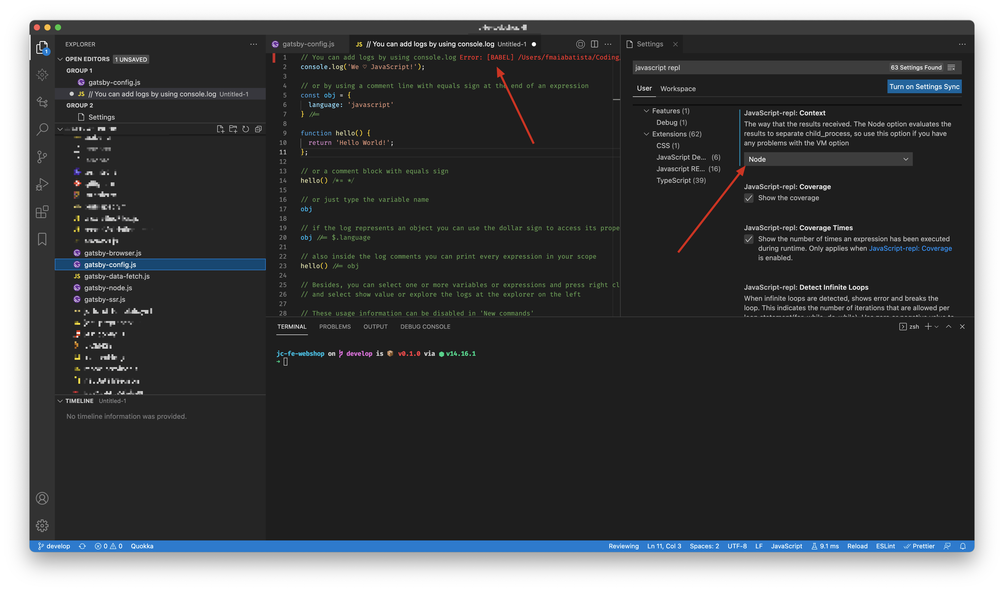Click the split editor right icon
The height and width of the screenshot is (591, 1004).
point(594,44)
